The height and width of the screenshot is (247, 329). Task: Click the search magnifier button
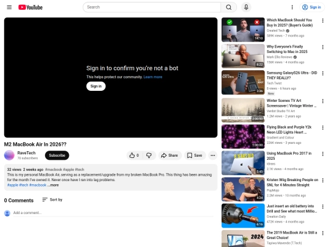click(228, 7)
